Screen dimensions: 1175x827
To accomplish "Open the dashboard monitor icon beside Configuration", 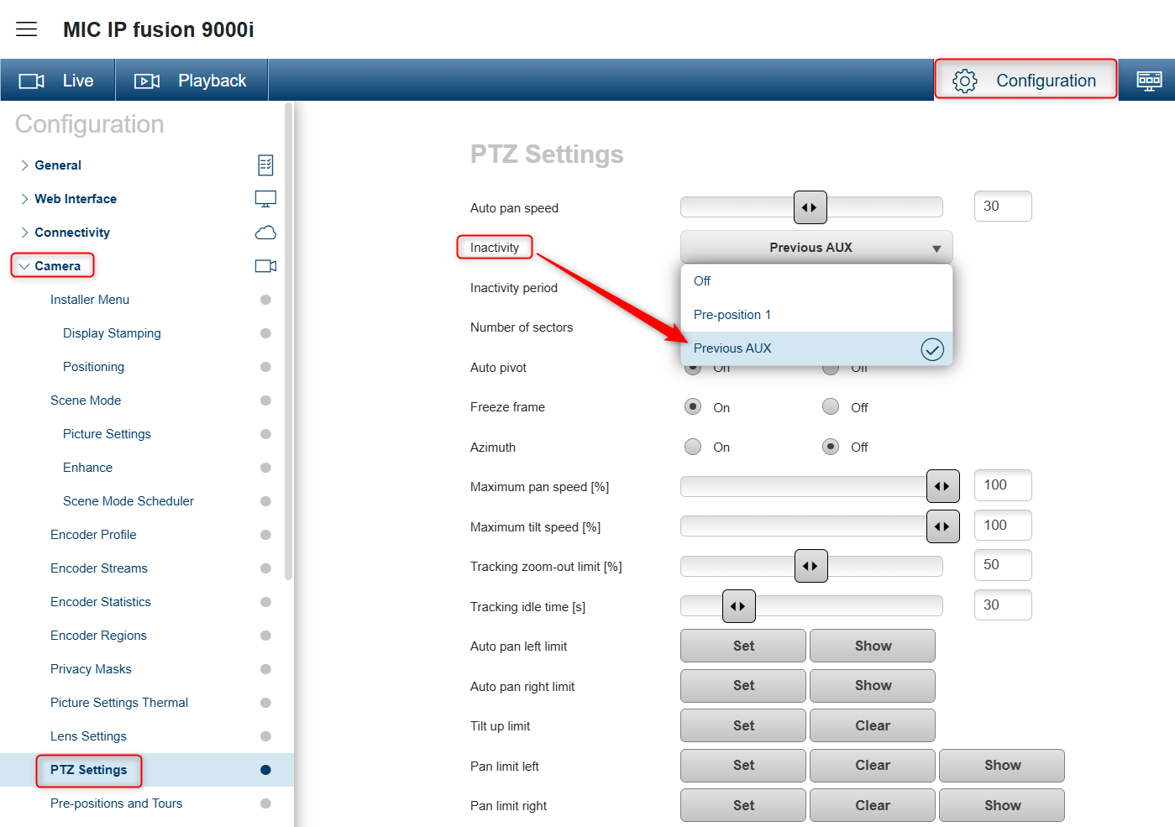I will [x=1149, y=81].
